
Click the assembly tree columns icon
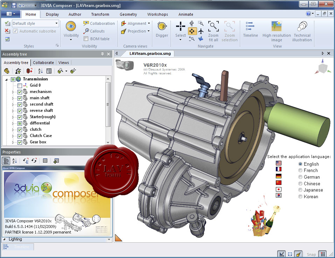click(x=49, y=71)
